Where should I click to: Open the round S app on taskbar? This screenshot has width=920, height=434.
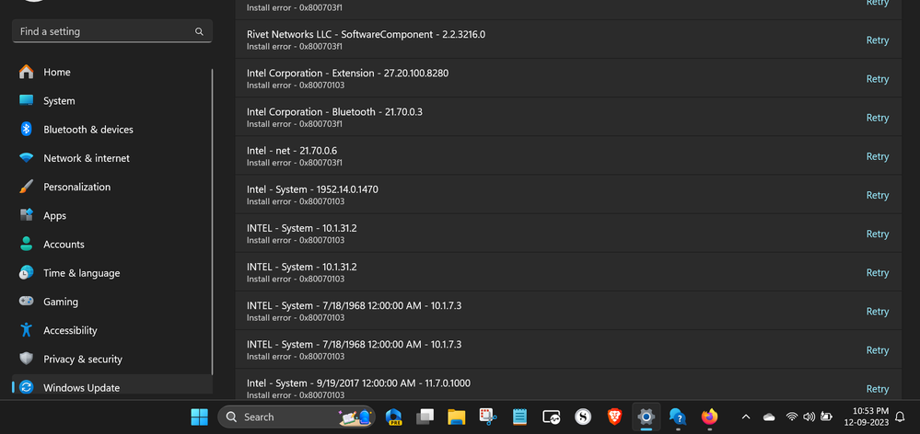(x=583, y=417)
